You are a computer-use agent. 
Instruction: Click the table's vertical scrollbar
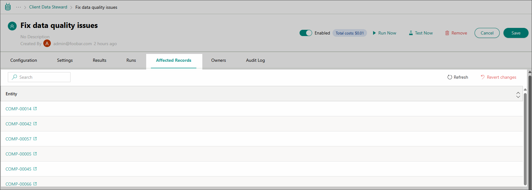coord(525,138)
